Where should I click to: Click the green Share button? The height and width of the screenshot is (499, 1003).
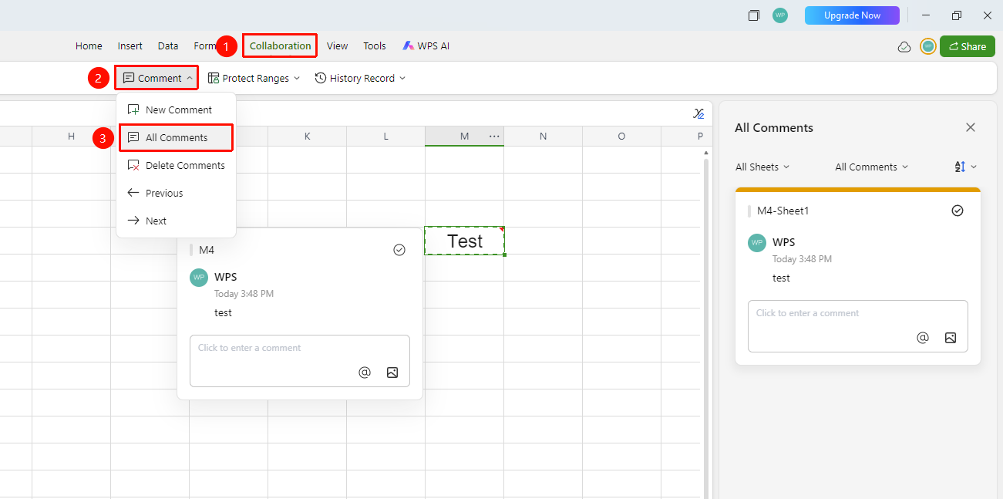(967, 46)
